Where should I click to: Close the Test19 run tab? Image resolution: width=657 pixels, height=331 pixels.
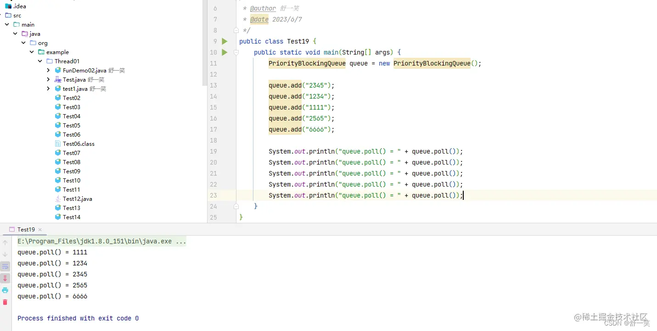point(40,230)
